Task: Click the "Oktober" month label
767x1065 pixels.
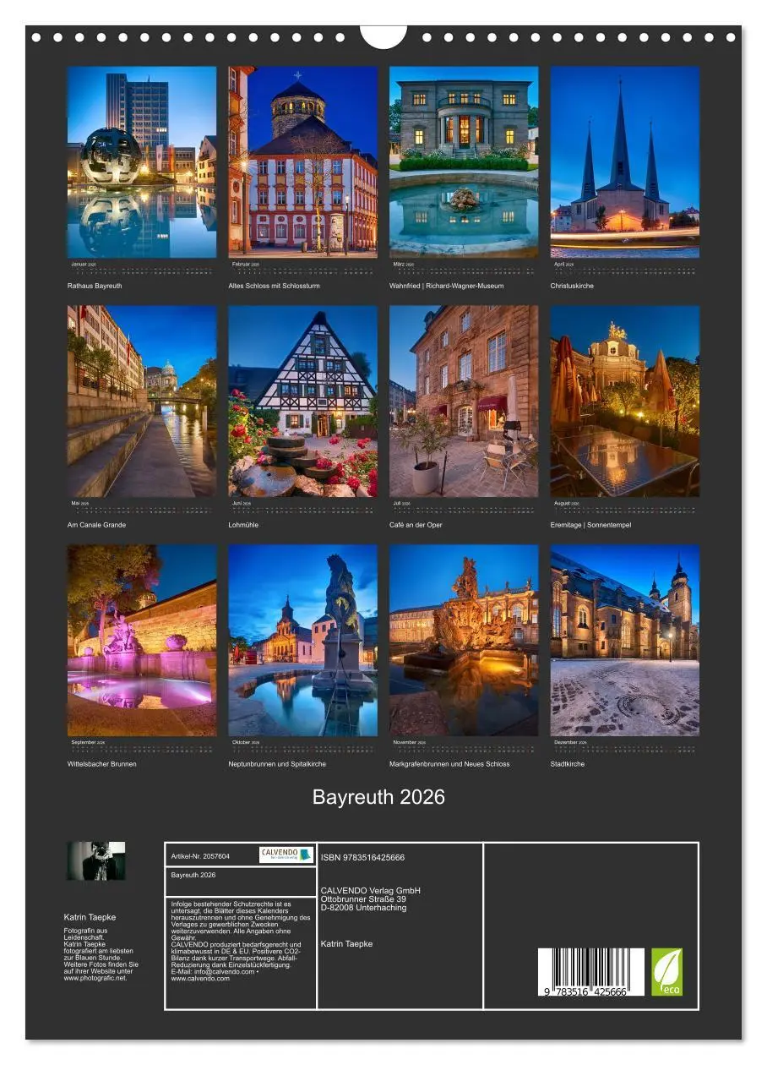Action: tap(242, 743)
